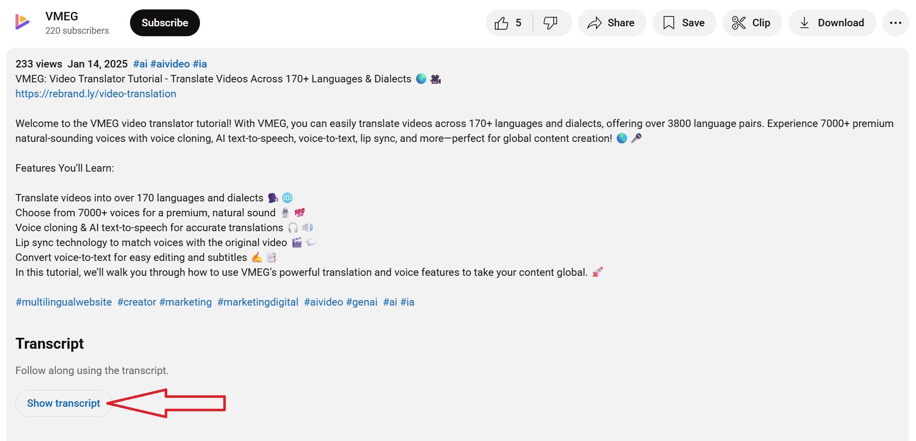Viewport: 916px width, 441px height.
Task: Create a clip of the video
Action: pos(752,23)
